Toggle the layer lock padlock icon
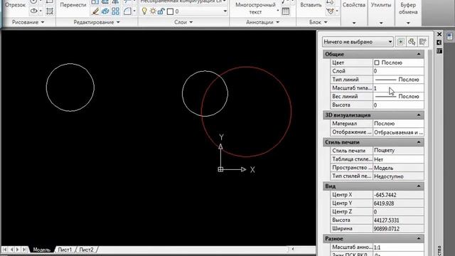The image size is (455, 256). (x=161, y=11)
